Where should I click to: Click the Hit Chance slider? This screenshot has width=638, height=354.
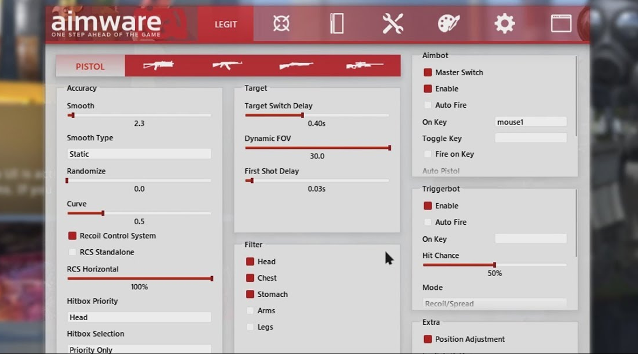pyautogui.click(x=494, y=265)
